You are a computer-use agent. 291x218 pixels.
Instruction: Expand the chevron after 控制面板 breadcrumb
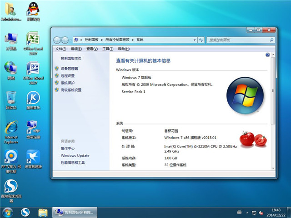point(102,40)
